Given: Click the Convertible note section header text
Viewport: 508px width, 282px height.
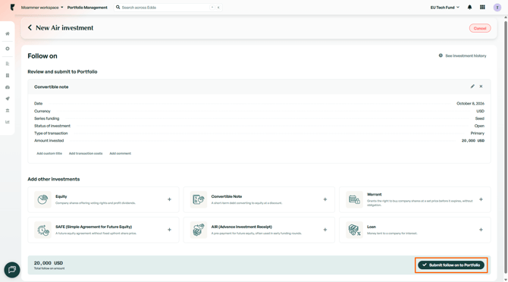Looking at the screenshot, I should [52, 86].
